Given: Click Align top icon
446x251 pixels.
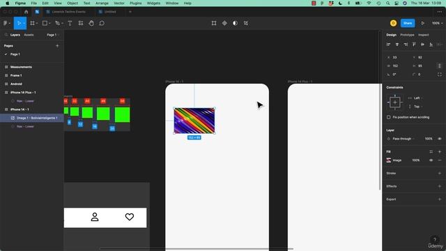Looking at the screenshot, I should pyautogui.click(x=414, y=45).
